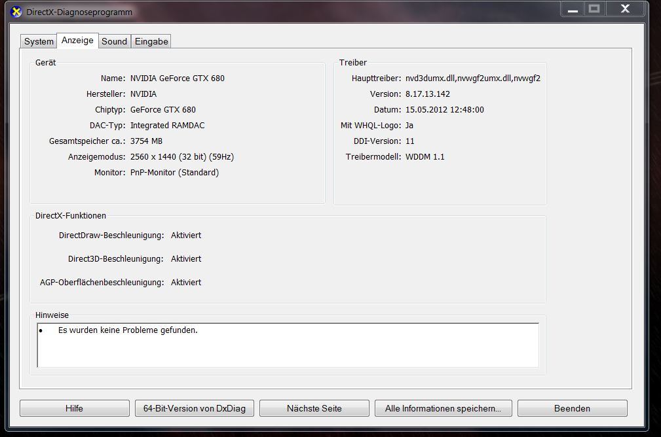Click the 'DirectX-Funktionen' group label
The width and height of the screenshot is (661, 437).
71,215
